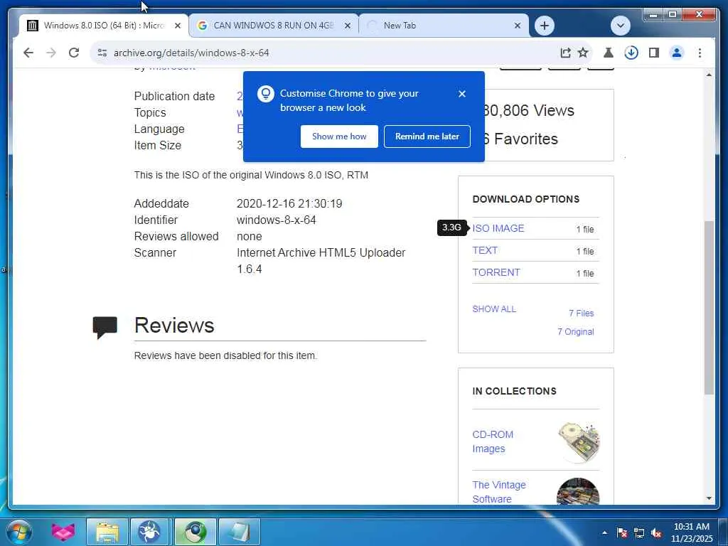Open the Chrome downloads icon
728x546 pixels.
click(631, 53)
